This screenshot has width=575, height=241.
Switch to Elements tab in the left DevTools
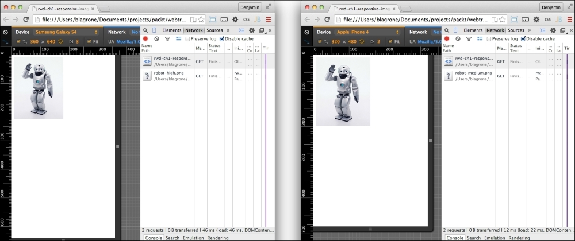[x=172, y=30]
